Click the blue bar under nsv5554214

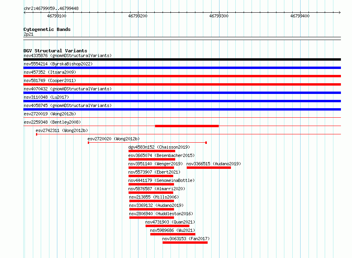click(x=182, y=68)
